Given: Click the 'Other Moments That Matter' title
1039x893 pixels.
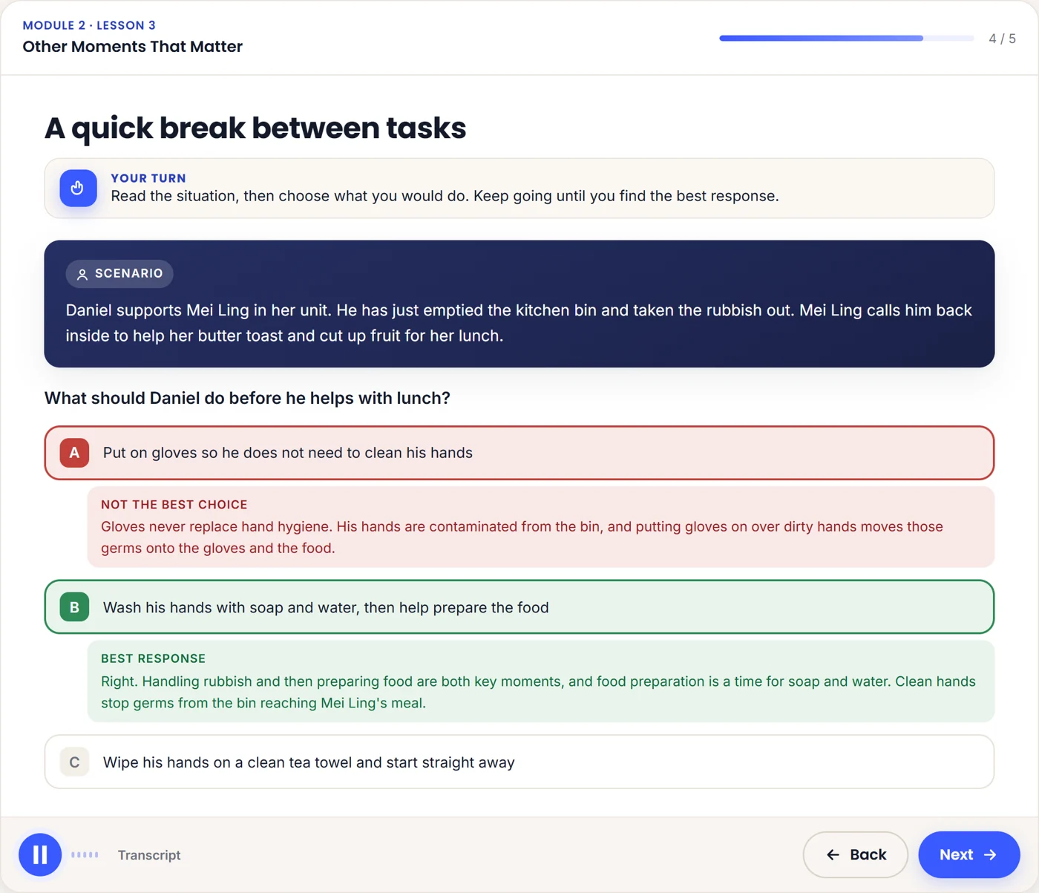Looking at the screenshot, I should click(132, 47).
